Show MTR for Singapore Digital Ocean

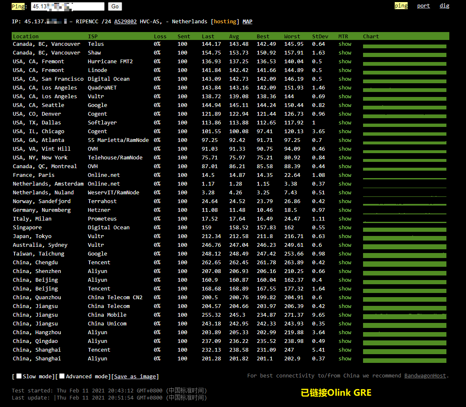345,228
